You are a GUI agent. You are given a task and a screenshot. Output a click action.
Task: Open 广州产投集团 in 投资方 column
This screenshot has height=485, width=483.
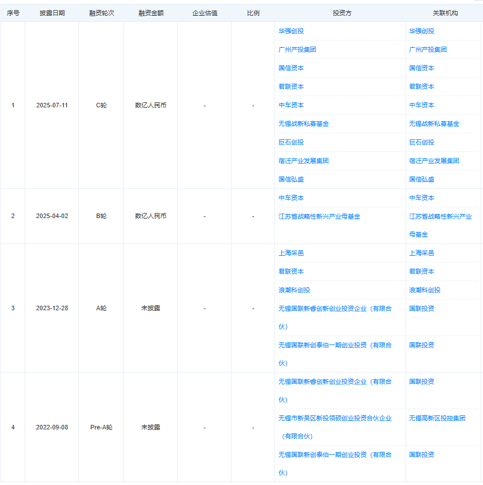(x=297, y=49)
